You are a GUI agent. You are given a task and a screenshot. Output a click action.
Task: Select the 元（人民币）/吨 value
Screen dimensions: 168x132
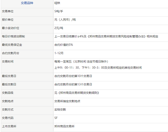pos(65,20)
